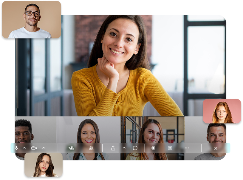The width and height of the screenshot is (243, 180).
Task: Expand the microphone options chevron
Action: (x=25, y=148)
